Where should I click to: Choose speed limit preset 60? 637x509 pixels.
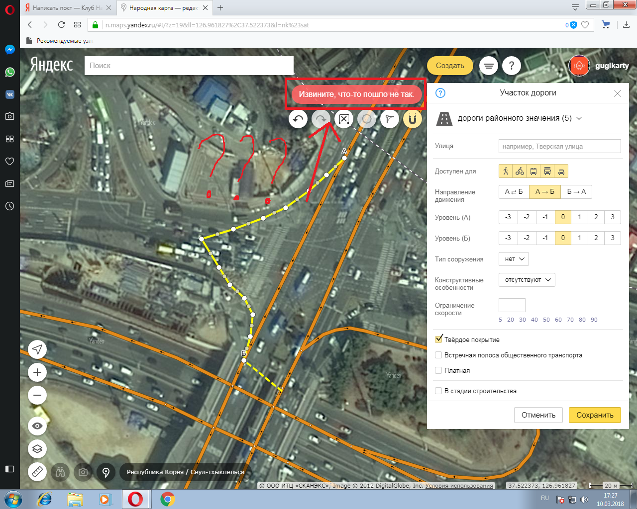pos(558,320)
